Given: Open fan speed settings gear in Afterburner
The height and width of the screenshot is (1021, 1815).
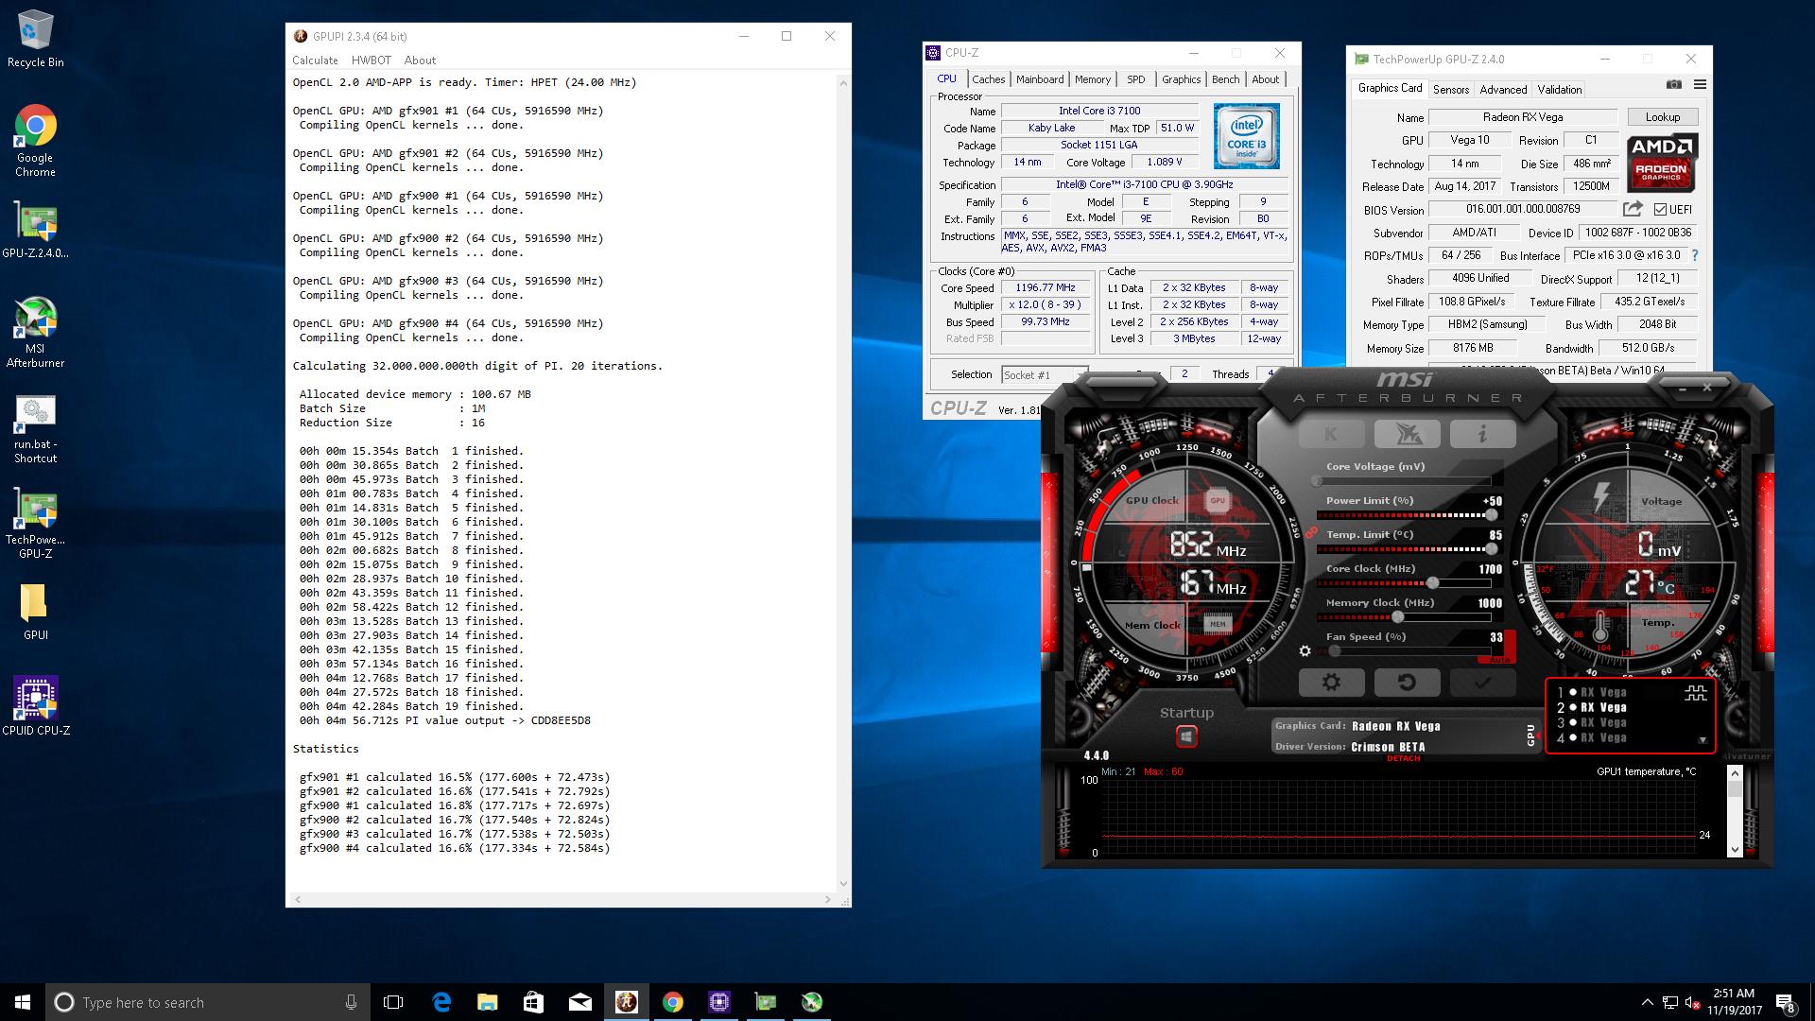Looking at the screenshot, I should click(1305, 650).
